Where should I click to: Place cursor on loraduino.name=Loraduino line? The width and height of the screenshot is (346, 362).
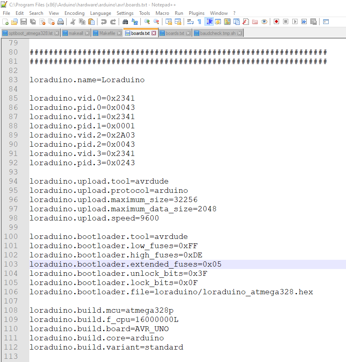pyautogui.click(x=87, y=80)
